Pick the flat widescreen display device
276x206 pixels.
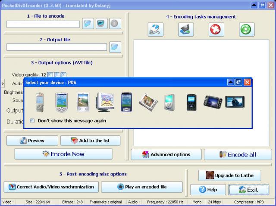pos(235,102)
